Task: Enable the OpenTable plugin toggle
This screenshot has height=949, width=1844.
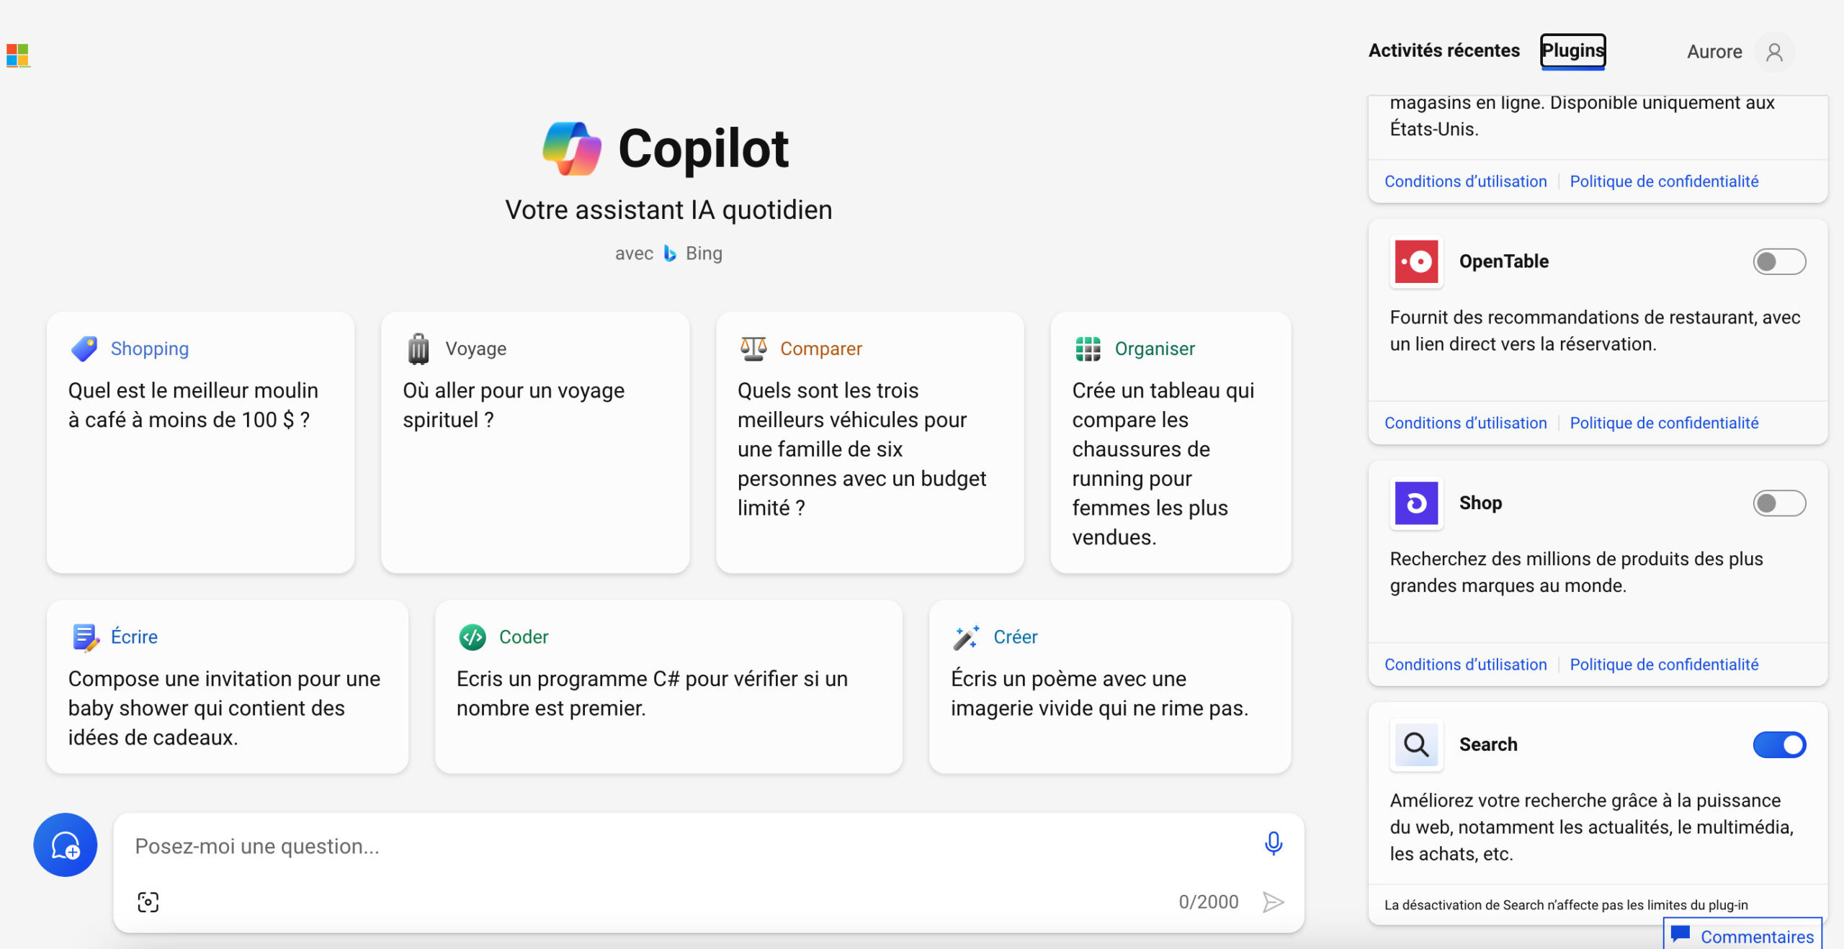Action: pos(1779,261)
